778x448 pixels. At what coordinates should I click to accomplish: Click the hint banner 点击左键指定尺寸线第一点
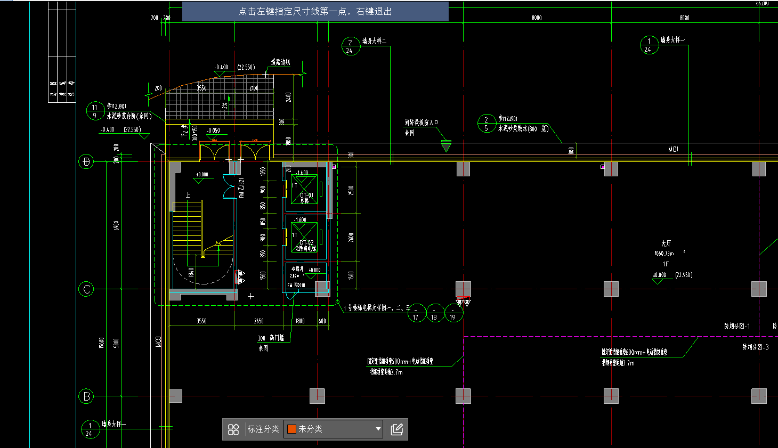315,11
